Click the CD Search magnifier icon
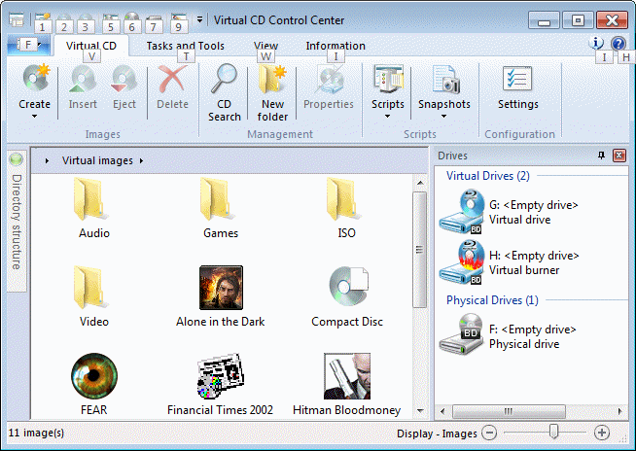The height and width of the screenshot is (451, 636). pyautogui.click(x=224, y=81)
